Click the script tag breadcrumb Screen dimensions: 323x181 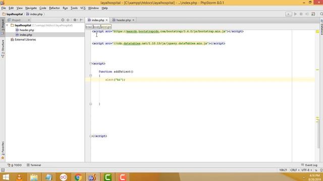tap(106, 27)
